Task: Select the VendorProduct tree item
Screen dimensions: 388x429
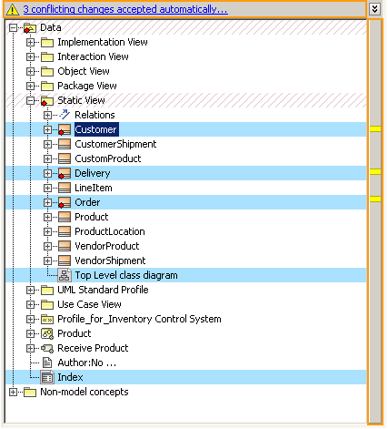Action: click(x=107, y=246)
